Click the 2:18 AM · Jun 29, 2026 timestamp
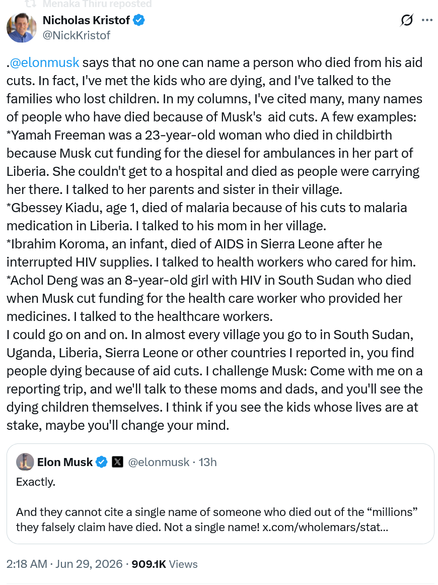This screenshot has height=585, width=438. [64, 564]
